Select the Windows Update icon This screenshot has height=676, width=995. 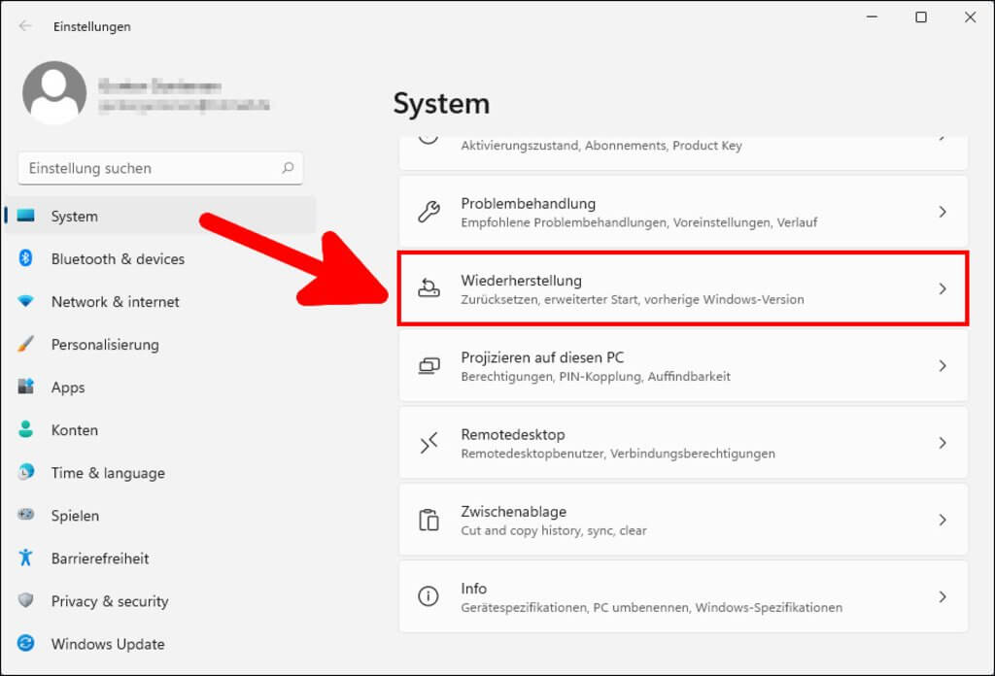tap(27, 644)
